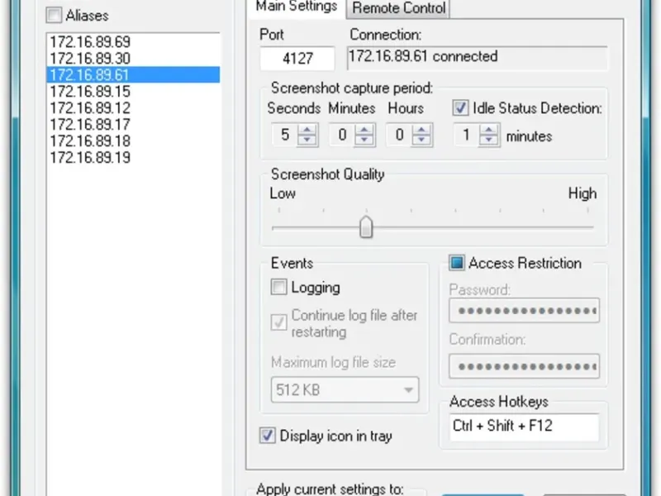The height and width of the screenshot is (496, 661).
Task: Decrease the Minutes capture period
Action: (x=364, y=140)
